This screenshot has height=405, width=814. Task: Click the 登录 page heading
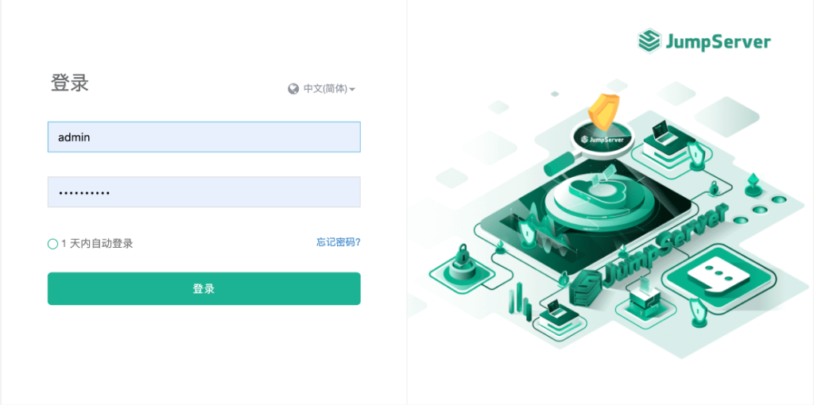[x=70, y=83]
